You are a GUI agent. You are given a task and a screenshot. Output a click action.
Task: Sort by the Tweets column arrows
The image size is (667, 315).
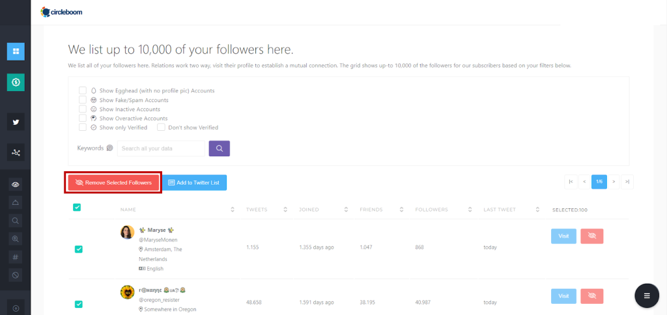(285, 210)
